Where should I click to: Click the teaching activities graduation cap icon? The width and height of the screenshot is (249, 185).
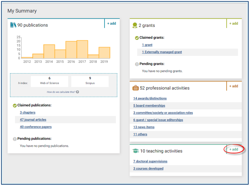point(136,151)
